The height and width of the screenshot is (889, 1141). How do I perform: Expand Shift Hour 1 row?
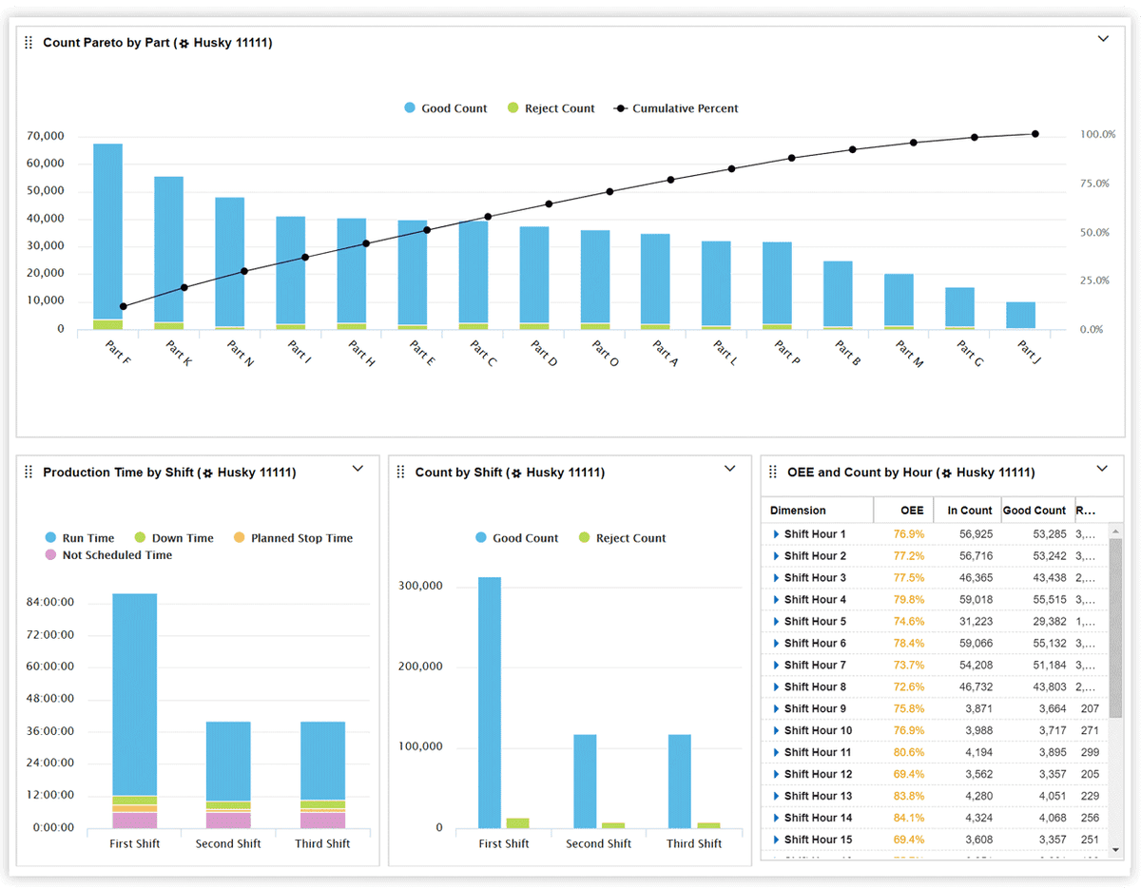click(776, 534)
